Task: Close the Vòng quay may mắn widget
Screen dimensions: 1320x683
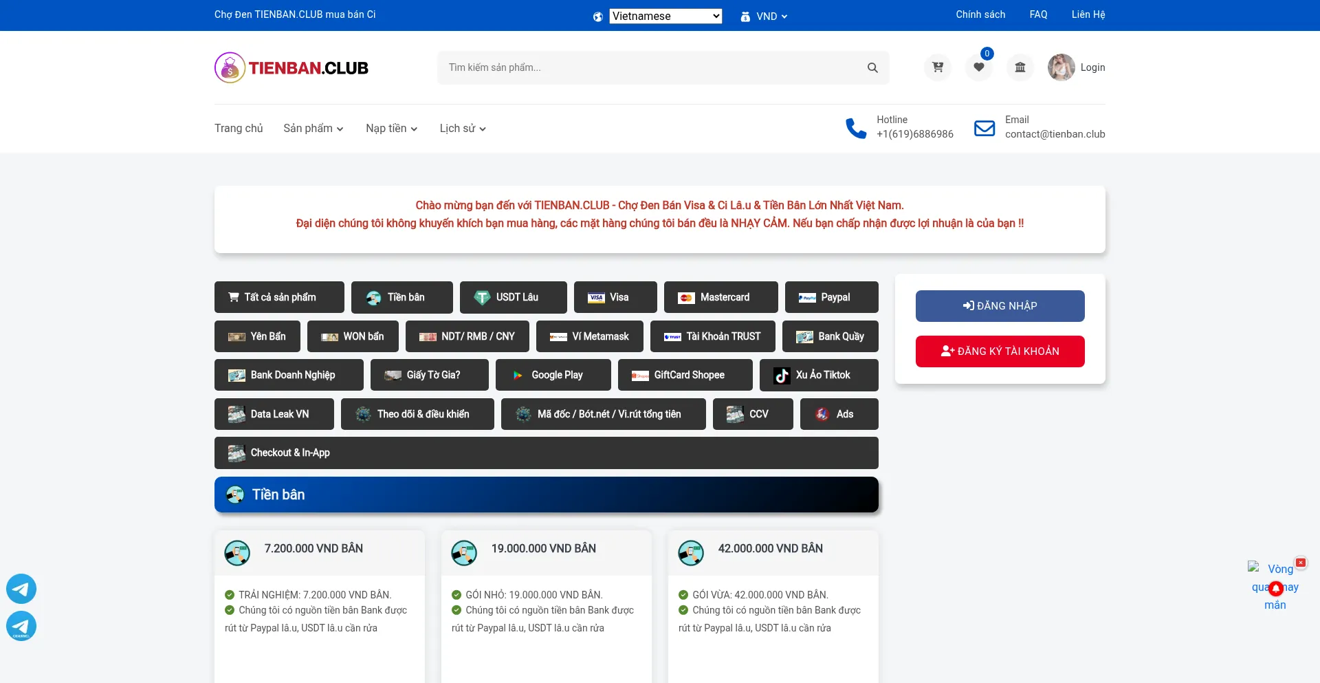Action: [1300, 563]
